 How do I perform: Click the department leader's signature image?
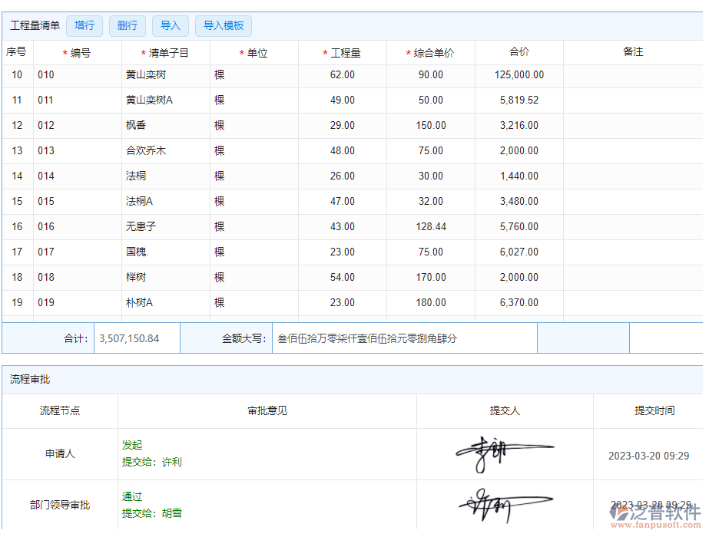point(504,504)
